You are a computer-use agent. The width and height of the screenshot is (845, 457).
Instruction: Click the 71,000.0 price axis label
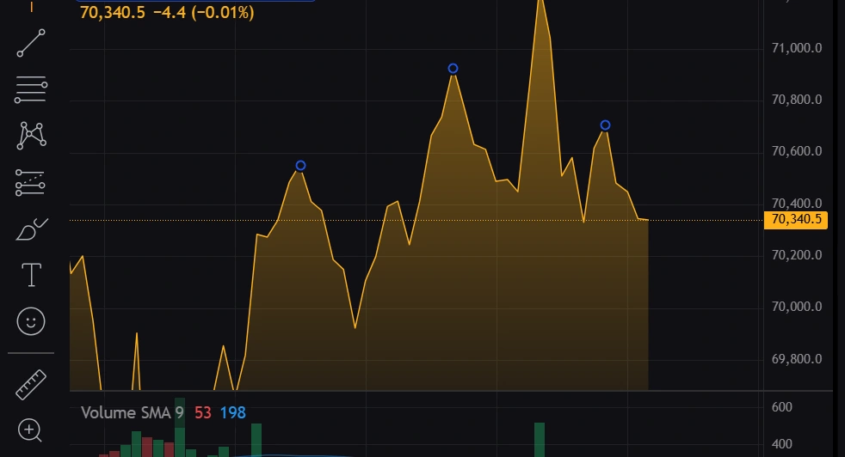point(797,48)
